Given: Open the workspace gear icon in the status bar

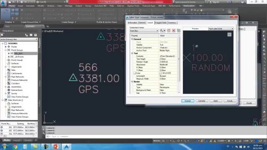Looking at the screenshot, I should 229,141.
